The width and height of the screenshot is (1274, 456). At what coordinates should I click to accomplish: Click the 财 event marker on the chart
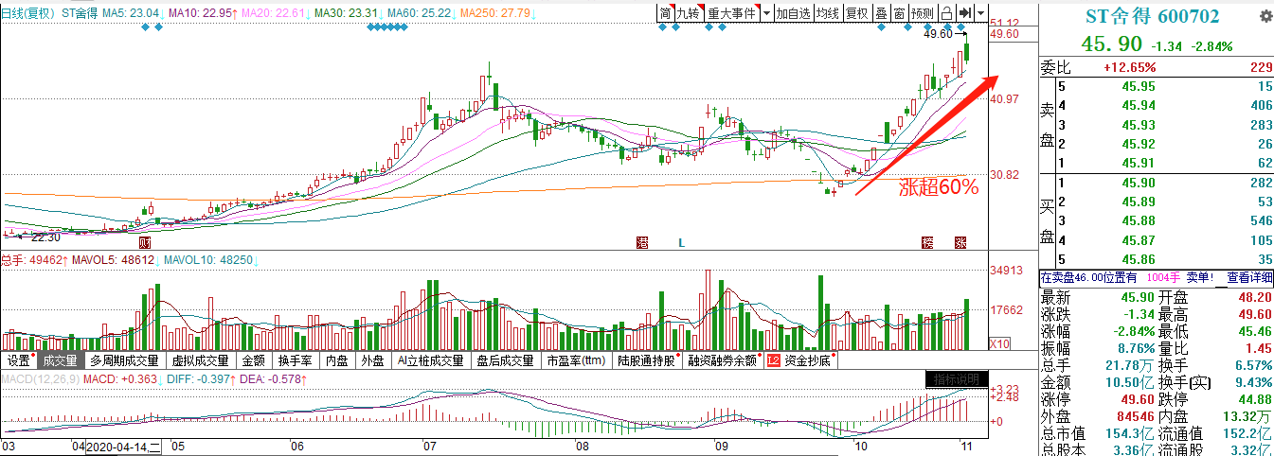(x=145, y=243)
